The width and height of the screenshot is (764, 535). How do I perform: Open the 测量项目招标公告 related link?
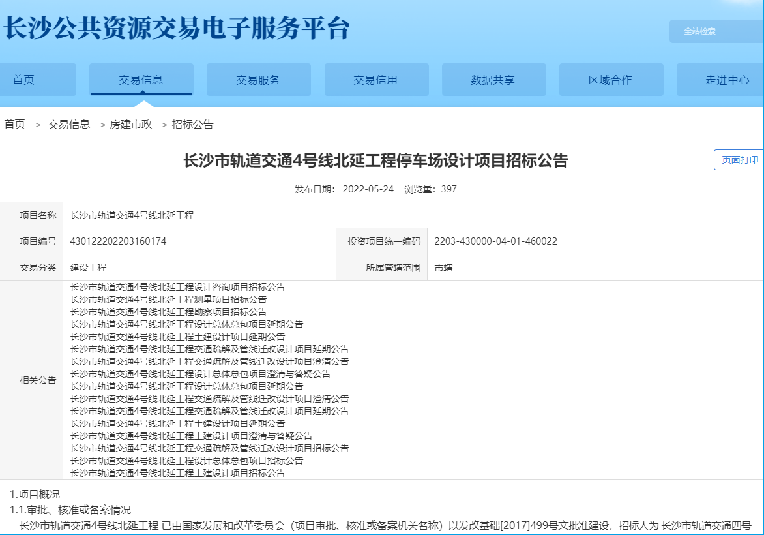[x=168, y=299]
